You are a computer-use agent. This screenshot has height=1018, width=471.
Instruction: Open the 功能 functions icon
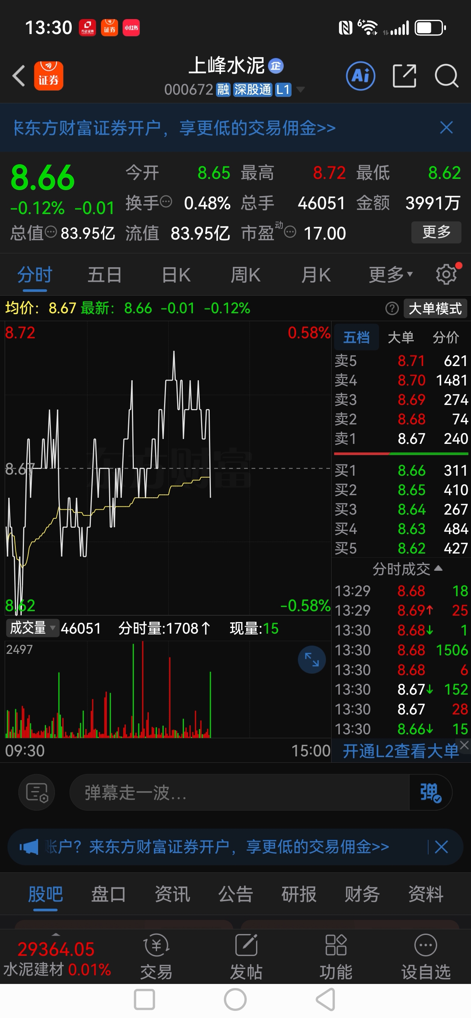click(x=336, y=956)
